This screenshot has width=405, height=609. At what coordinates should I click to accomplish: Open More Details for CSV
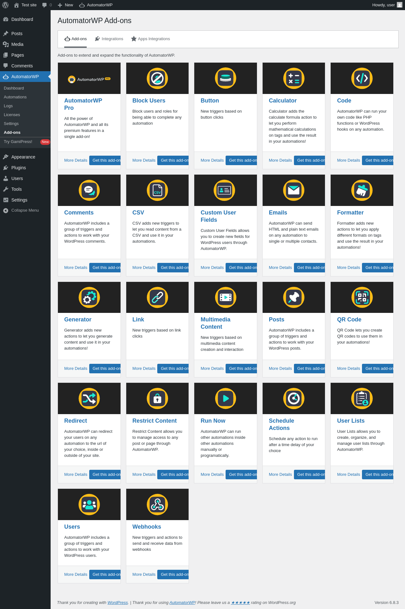[x=144, y=268]
